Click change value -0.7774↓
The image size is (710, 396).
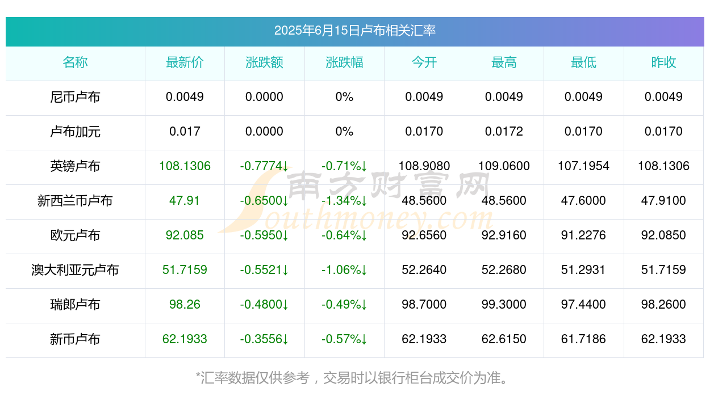[264, 166]
